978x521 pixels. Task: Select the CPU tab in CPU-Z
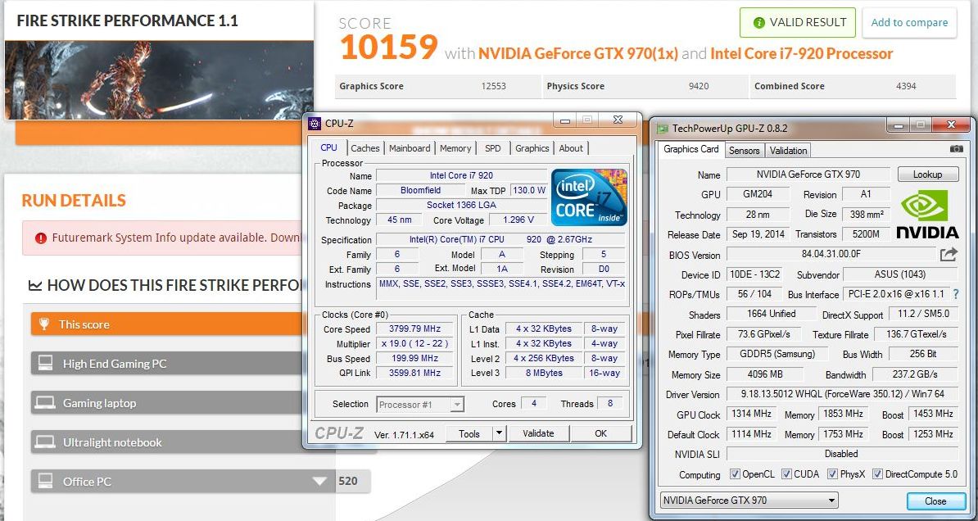(328, 148)
